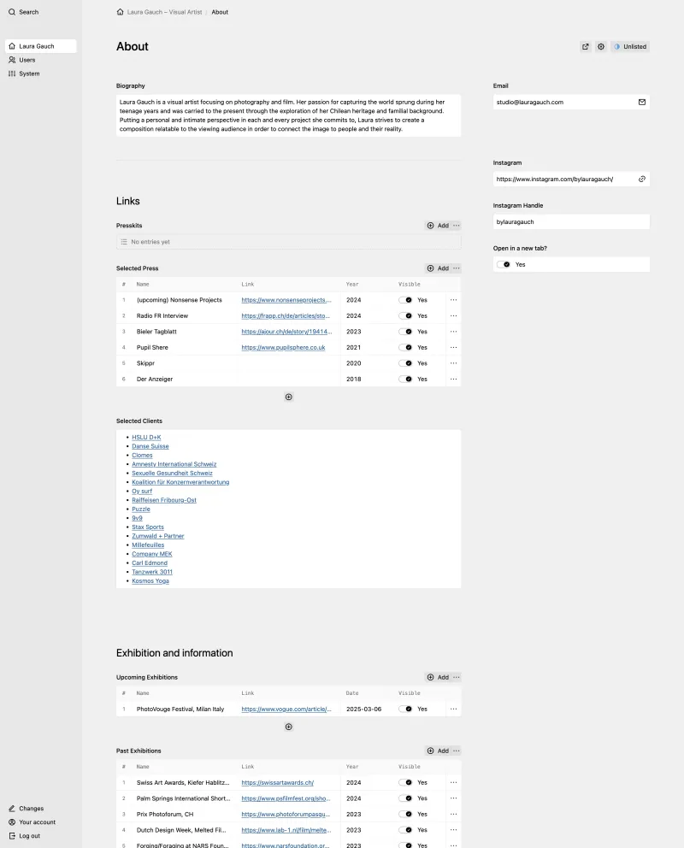Click the System icon in the sidebar

[12, 74]
